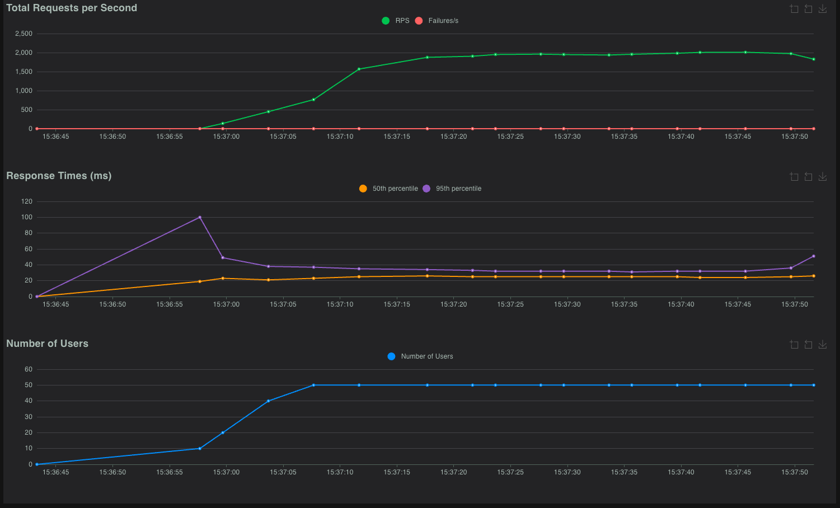Activate area zoom on Total Requests per Second chart
840x508 pixels.
tap(794, 9)
